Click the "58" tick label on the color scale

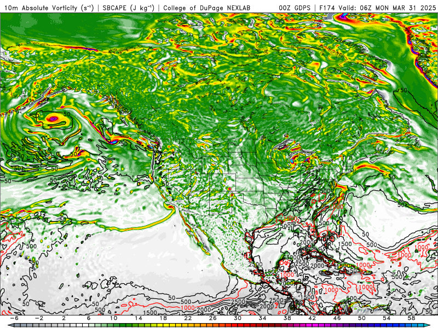[412, 318]
